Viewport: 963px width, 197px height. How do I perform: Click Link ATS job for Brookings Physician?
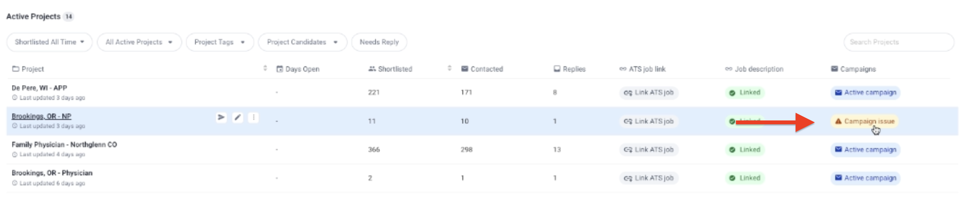[x=649, y=178]
